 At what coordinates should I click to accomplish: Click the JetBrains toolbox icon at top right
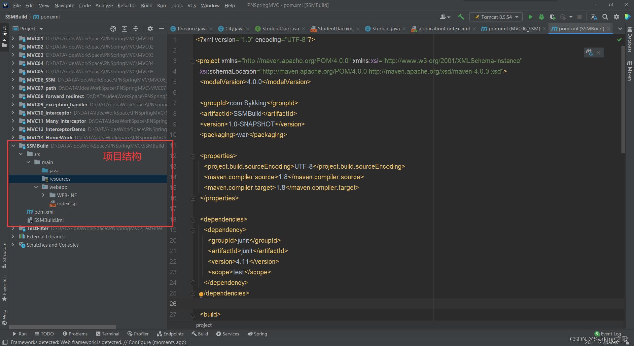click(x=628, y=17)
